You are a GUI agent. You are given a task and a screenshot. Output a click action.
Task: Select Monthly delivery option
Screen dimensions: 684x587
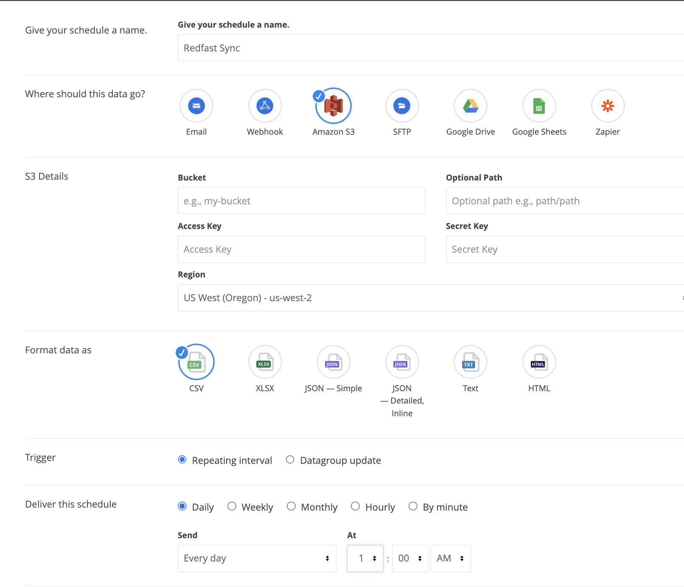click(x=291, y=506)
